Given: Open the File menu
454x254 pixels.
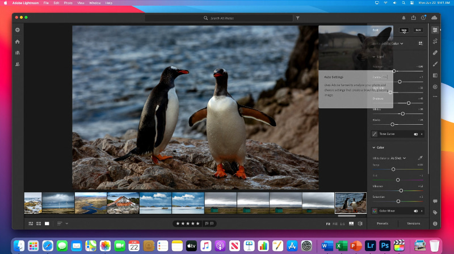Looking at the screenshot, I should coord(46,3).
